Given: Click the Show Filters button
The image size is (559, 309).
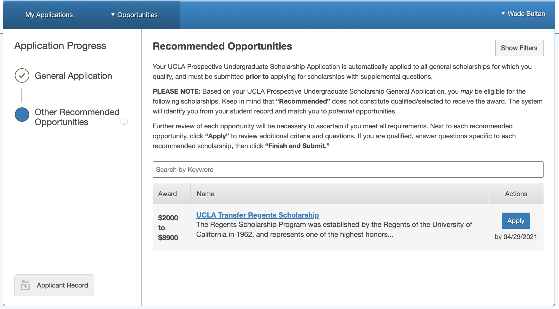Looking at the screenshot, I should click(x=519, y=48).
